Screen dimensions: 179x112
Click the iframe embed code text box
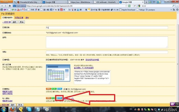pyautogui.click(x=92, y=77)
